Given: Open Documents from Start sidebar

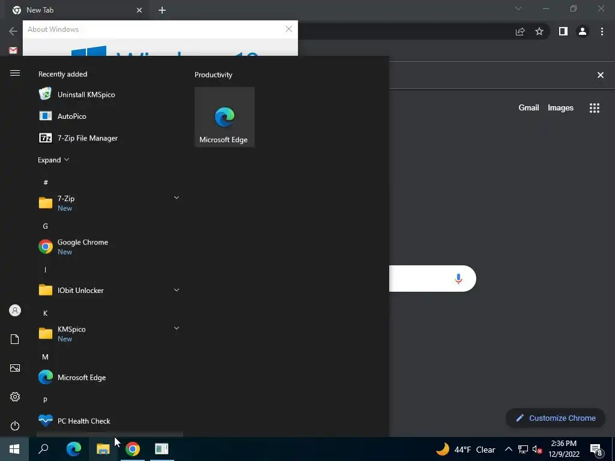Looking at the screenshot, I should point(15,339).
